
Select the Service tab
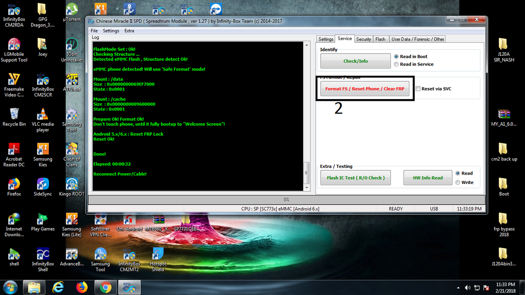coord(345,39)
